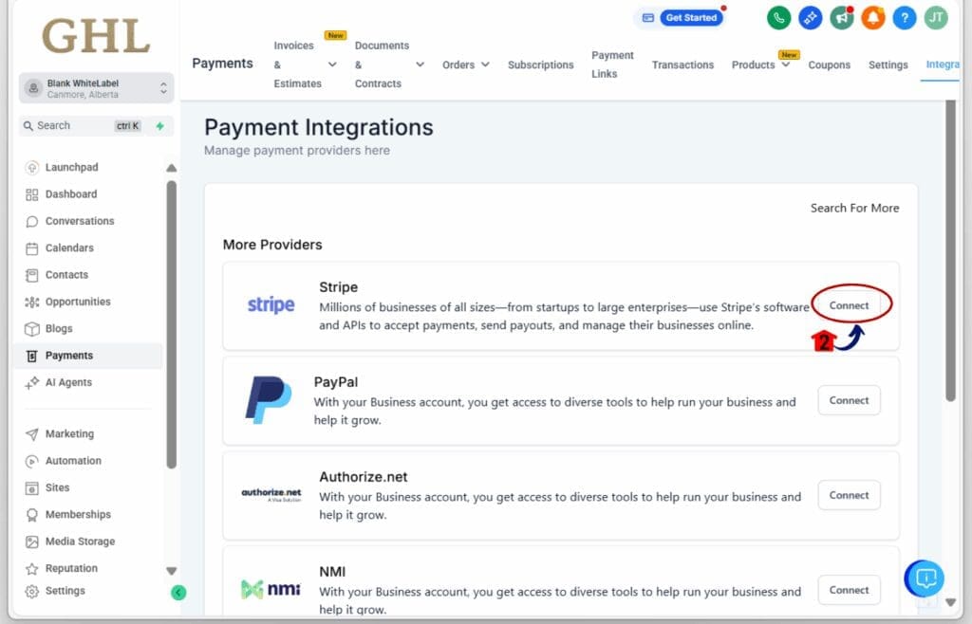This screenshot has width=972, height=624.
Task: Click the sidebar Search field
Action: point(96,126)
